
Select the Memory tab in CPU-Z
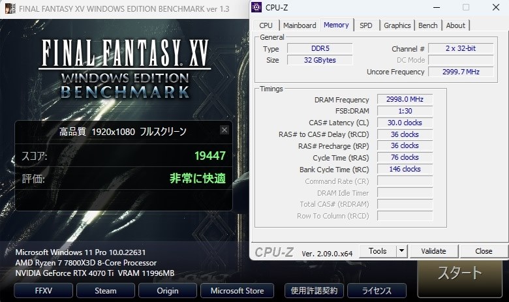tap(336, 25)
